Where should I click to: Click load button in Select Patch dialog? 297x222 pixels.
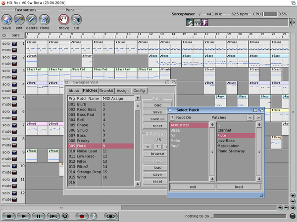[x=239, y=187]
